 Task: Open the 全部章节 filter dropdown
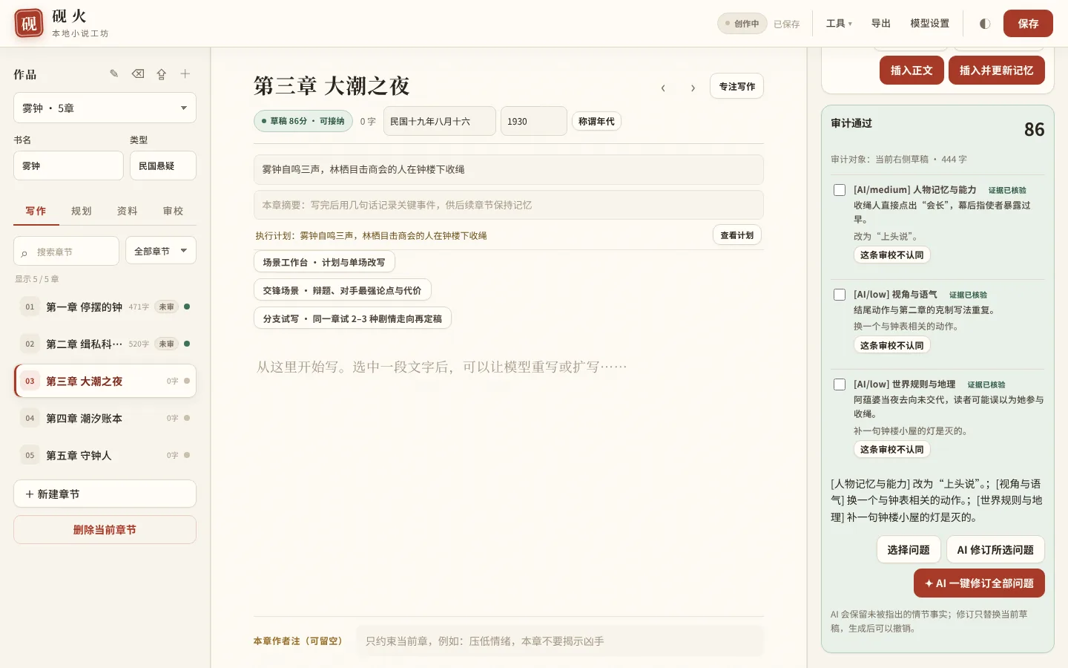click(161, 251)
